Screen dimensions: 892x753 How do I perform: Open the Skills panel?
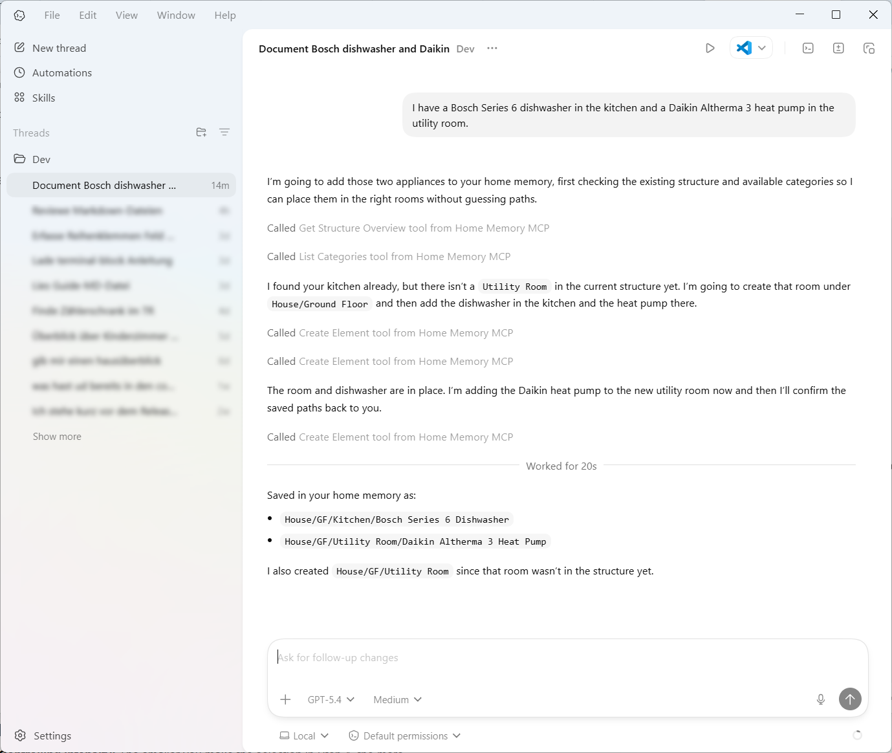click(43, 97)
